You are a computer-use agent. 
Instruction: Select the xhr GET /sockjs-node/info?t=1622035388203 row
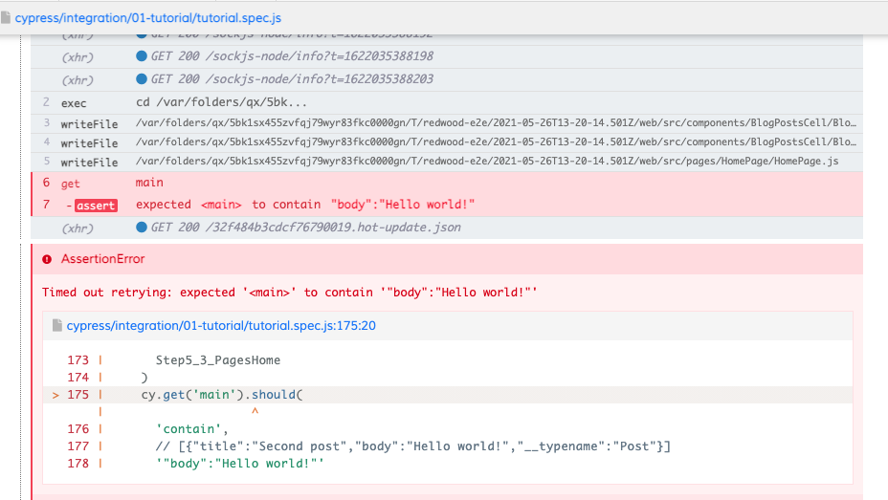[x=447, y=79]
